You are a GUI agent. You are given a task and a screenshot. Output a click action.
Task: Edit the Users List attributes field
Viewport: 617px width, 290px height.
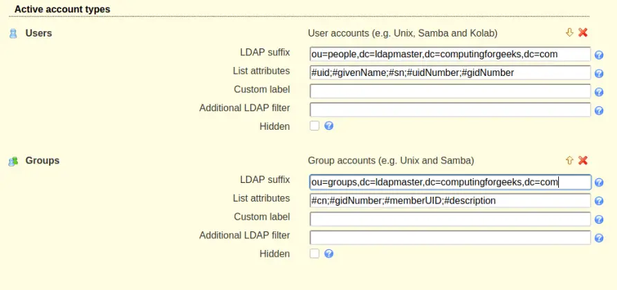click(x=450, y=72)
